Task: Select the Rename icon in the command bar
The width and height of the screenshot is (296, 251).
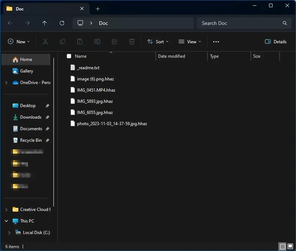Action: (97, 41)
